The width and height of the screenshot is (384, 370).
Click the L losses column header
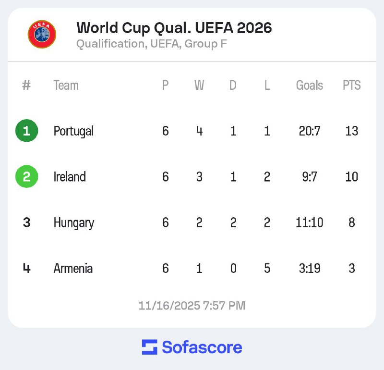pyautogui.click(x=267, y=86)
